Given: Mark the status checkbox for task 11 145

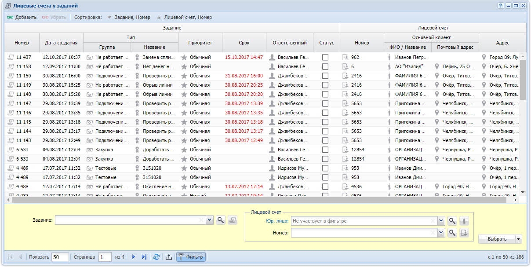Looking at the screenshot, I should [325, 122].
